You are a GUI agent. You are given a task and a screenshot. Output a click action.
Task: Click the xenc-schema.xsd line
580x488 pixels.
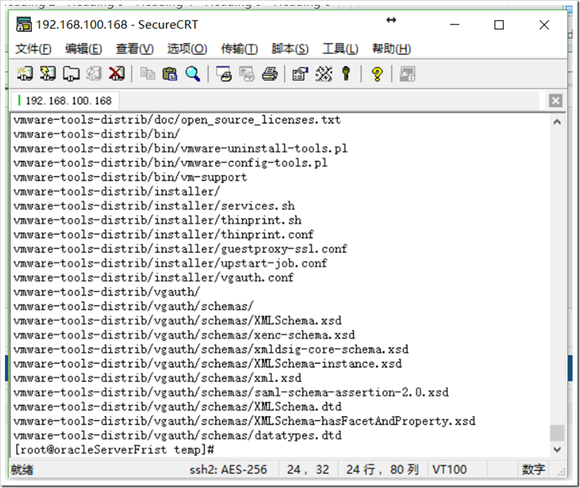click(184, 335)
